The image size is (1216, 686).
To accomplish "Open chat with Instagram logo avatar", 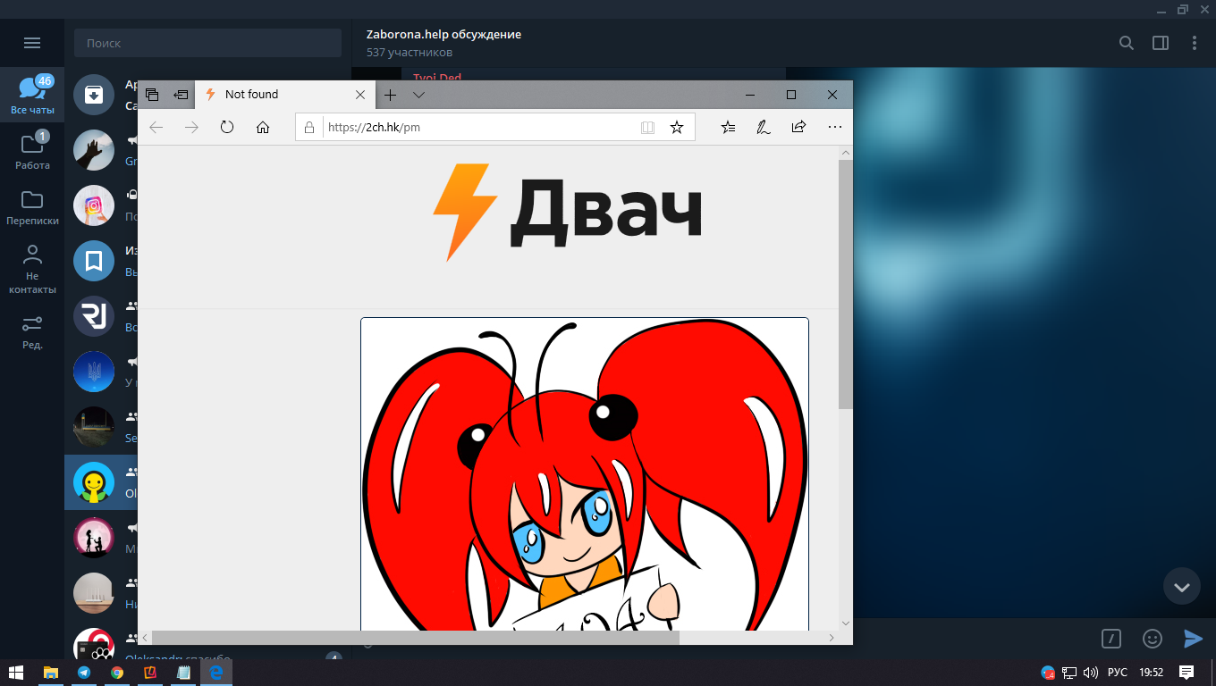I will pyautogui.click(x=94, y=205).
